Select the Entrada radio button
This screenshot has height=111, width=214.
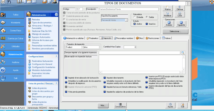[134, 17]
